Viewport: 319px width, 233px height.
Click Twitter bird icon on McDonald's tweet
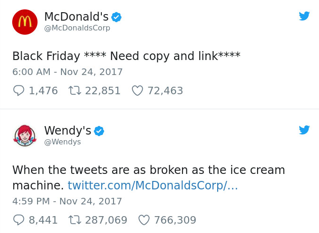(304, 16)
